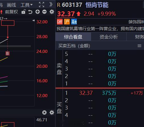This screenshot has width=144, height=127.
Task: Click sell level 5 row amount 0万
Action: pyautogui.click(x=112, y=54)
